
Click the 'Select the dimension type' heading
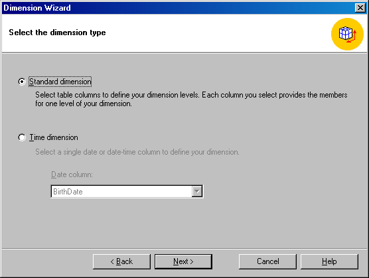[x=57, y=33]
